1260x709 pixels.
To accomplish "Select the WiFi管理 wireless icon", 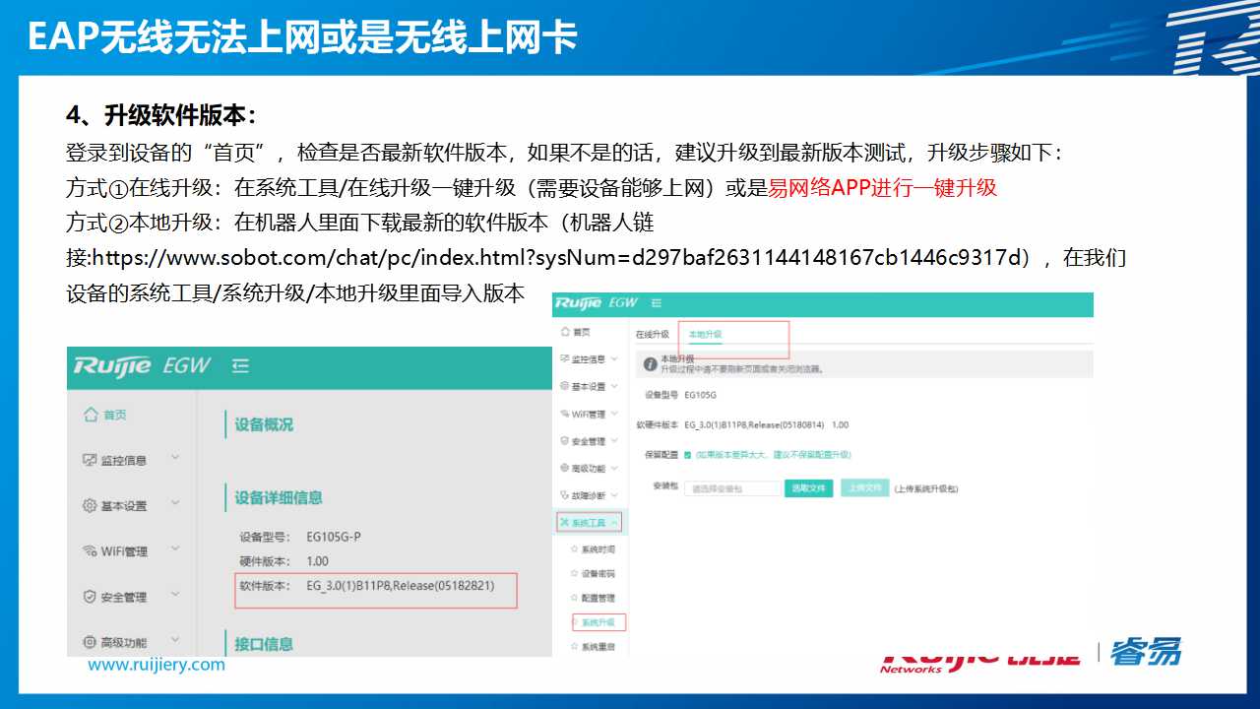I will pos(89,548).
